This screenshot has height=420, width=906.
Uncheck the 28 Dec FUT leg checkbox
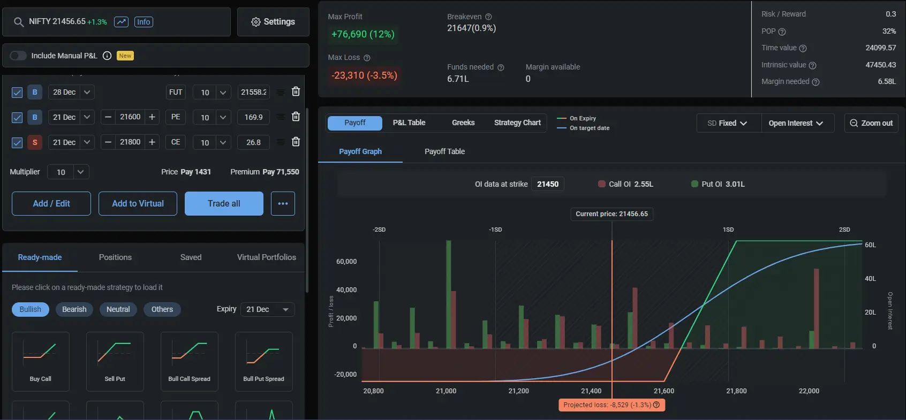tap(17, 93)
